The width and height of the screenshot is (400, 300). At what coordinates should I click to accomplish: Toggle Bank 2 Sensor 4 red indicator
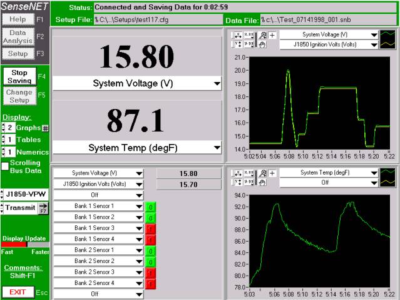click(x=150, y=283)
